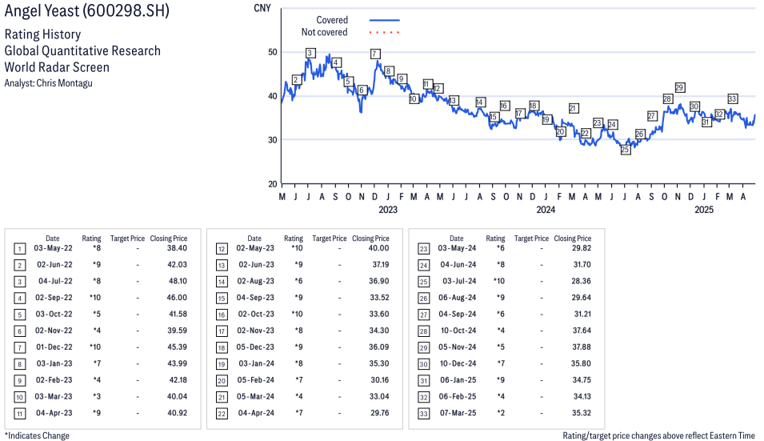Click the 20 value on the price axis

[272, 184]
